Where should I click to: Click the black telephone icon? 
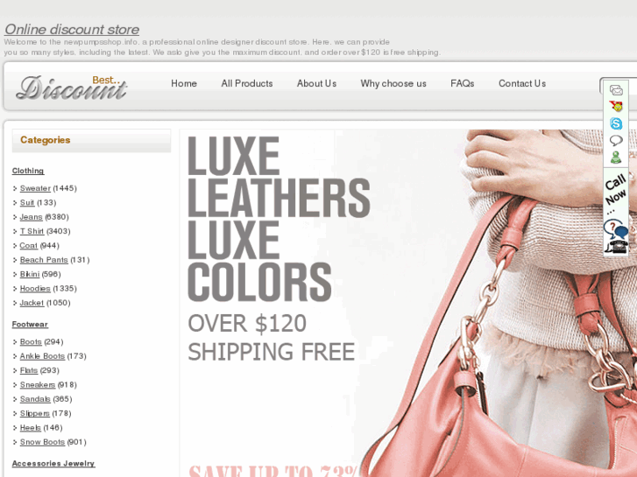pyautogui.click(x=617, y=247)
